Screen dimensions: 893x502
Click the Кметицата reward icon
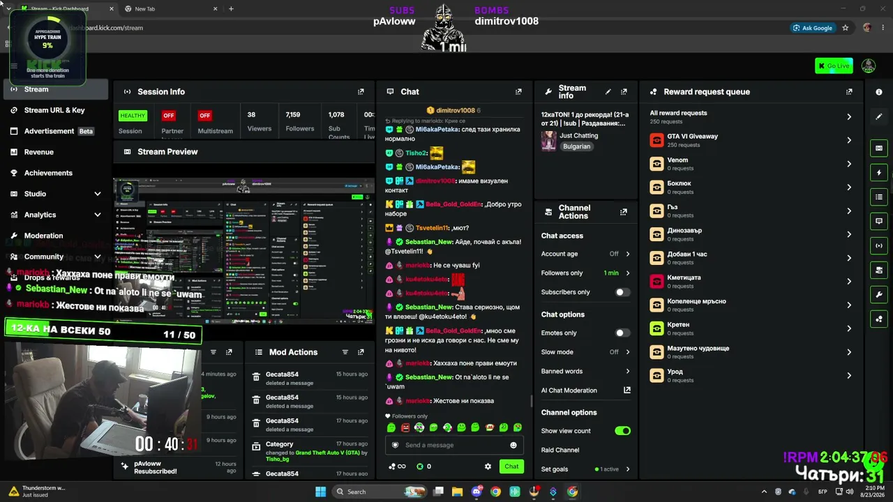(x=656, y=281)
